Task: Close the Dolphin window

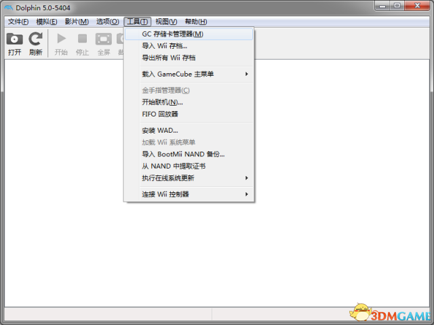Action: coord(417,5)
